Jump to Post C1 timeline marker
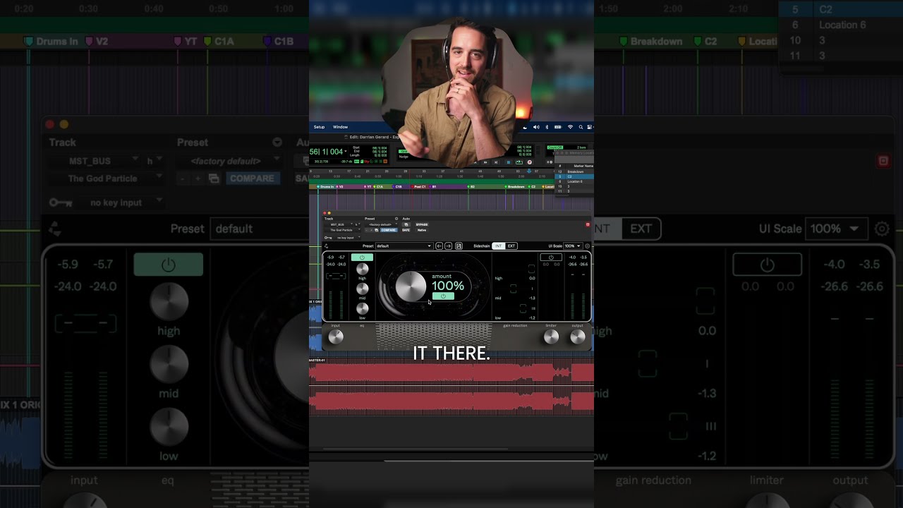Viewport: 903px width, 508px height. tap(418, 186)
